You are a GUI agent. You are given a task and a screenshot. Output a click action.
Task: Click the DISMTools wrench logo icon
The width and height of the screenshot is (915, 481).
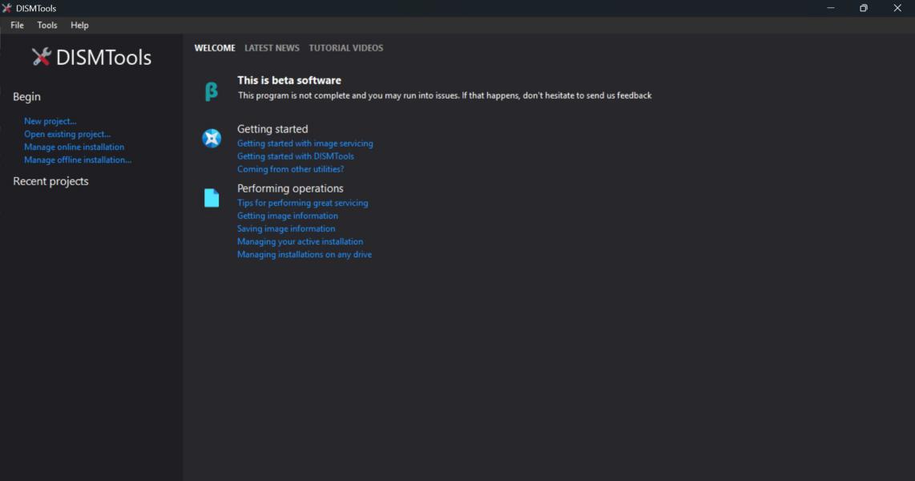[x=41, y=57]
